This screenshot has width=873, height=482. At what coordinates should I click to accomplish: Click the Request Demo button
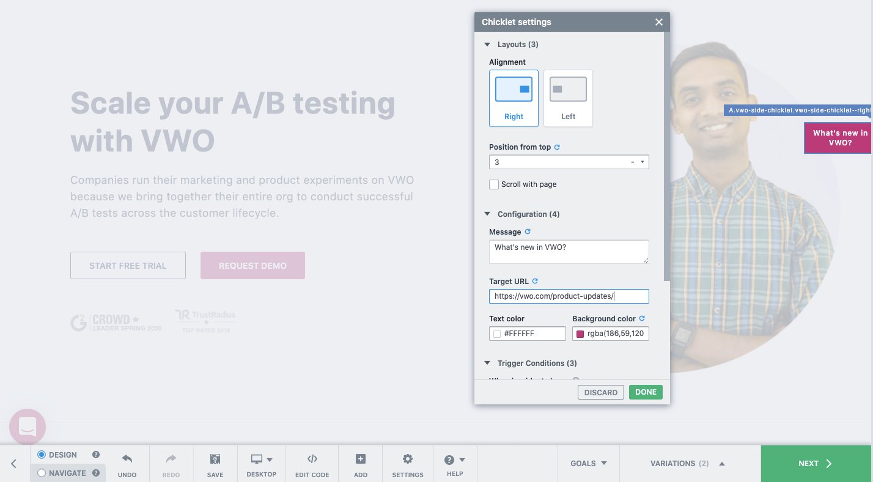pos(252,266)
